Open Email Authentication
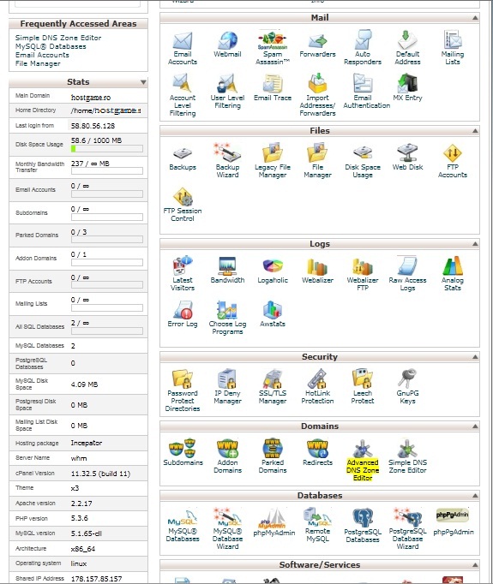 click(367, 92)
